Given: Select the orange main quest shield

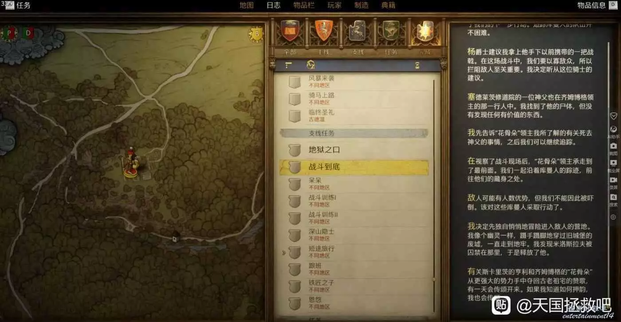Looking at the screenshot, I should point(323,31).
